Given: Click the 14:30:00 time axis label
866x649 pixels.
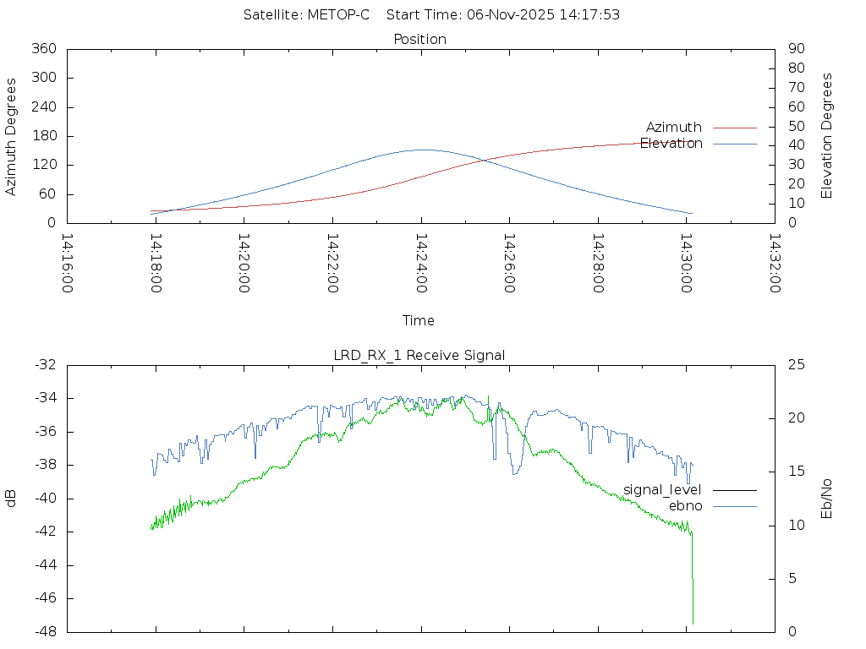Looking at the screenshot, I should pyautogui.click(x=686, y=264).
